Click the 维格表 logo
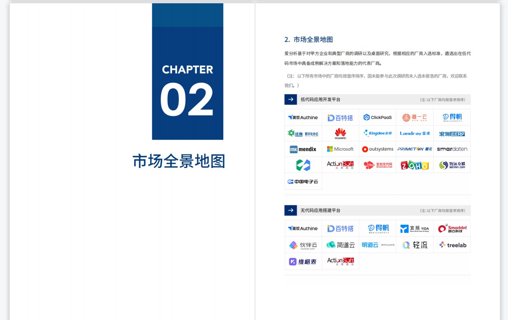508x320 pixels. click(303, 261)
